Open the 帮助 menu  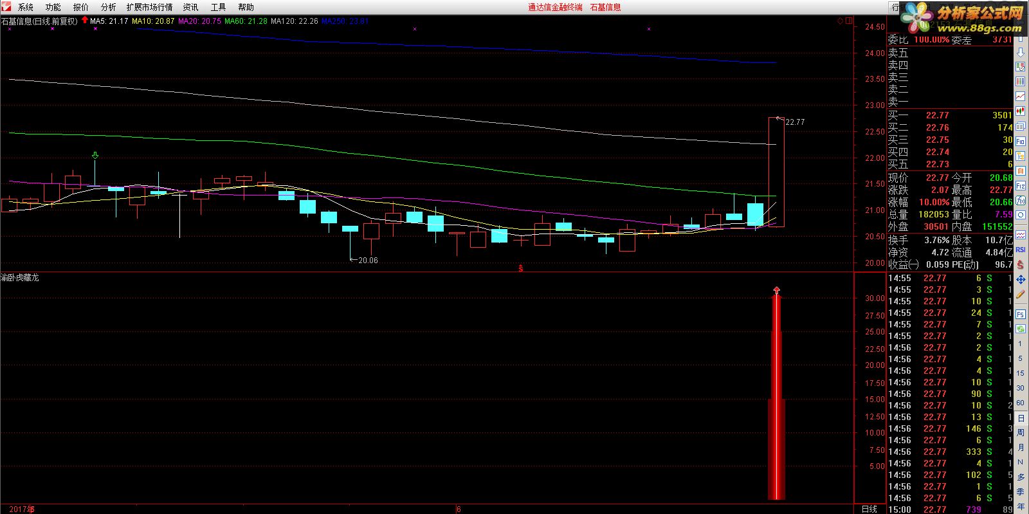[246, 7]
